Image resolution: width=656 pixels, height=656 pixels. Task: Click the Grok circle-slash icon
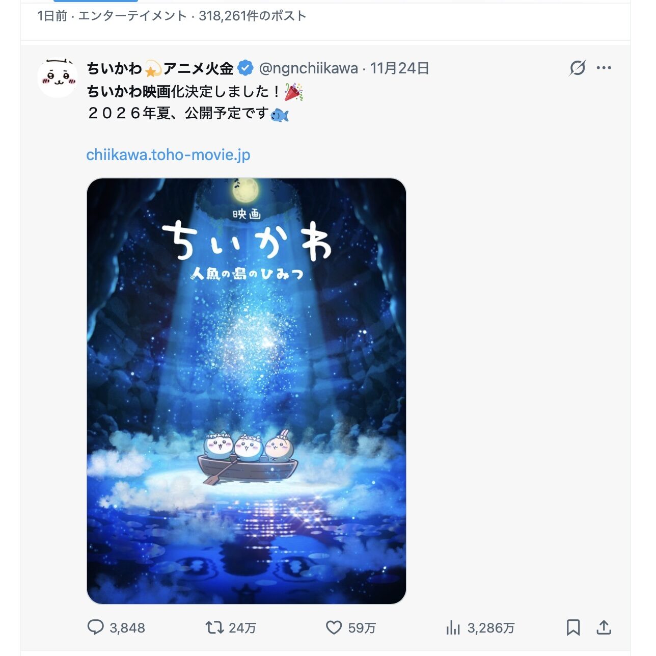[x=578, y=68]
